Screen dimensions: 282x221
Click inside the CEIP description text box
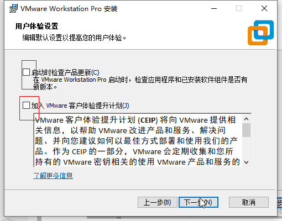138,141
